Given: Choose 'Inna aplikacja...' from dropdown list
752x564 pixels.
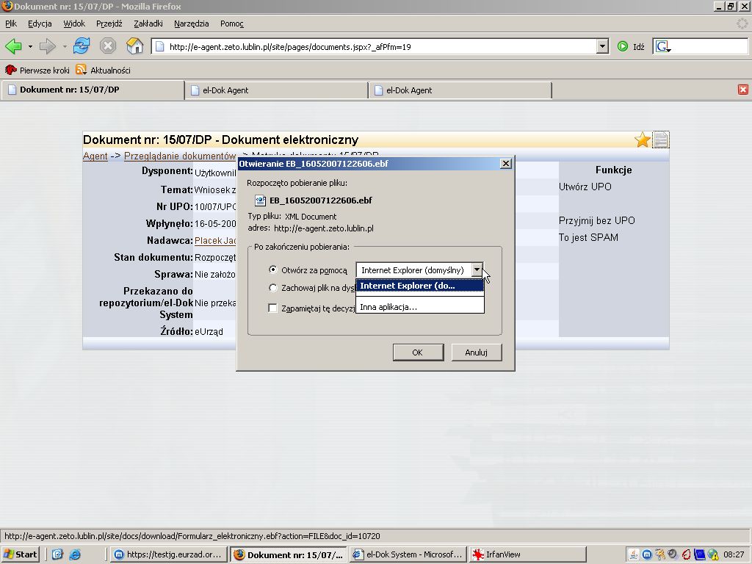Looking at the screenshot, I should tap(388, 307).
